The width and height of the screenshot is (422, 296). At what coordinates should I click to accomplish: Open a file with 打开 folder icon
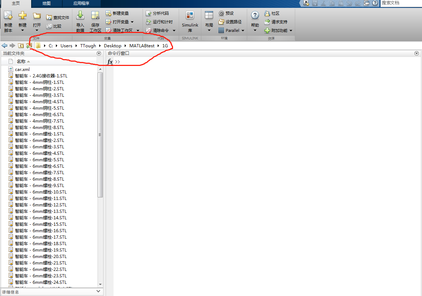pyautogui.click(x=37, y=16)
